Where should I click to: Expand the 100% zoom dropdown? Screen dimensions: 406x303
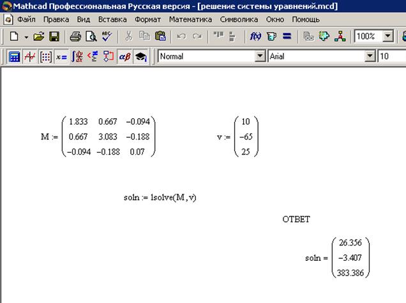[x=387, y=36]
